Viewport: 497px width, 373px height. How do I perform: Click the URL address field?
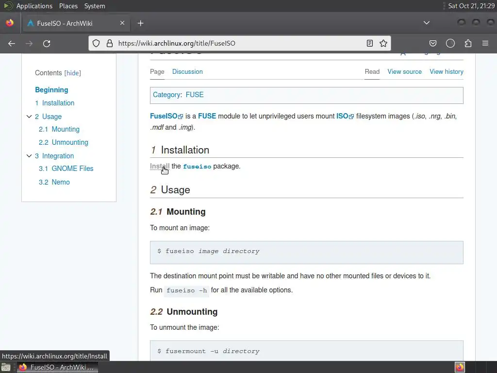coord(240,43)
